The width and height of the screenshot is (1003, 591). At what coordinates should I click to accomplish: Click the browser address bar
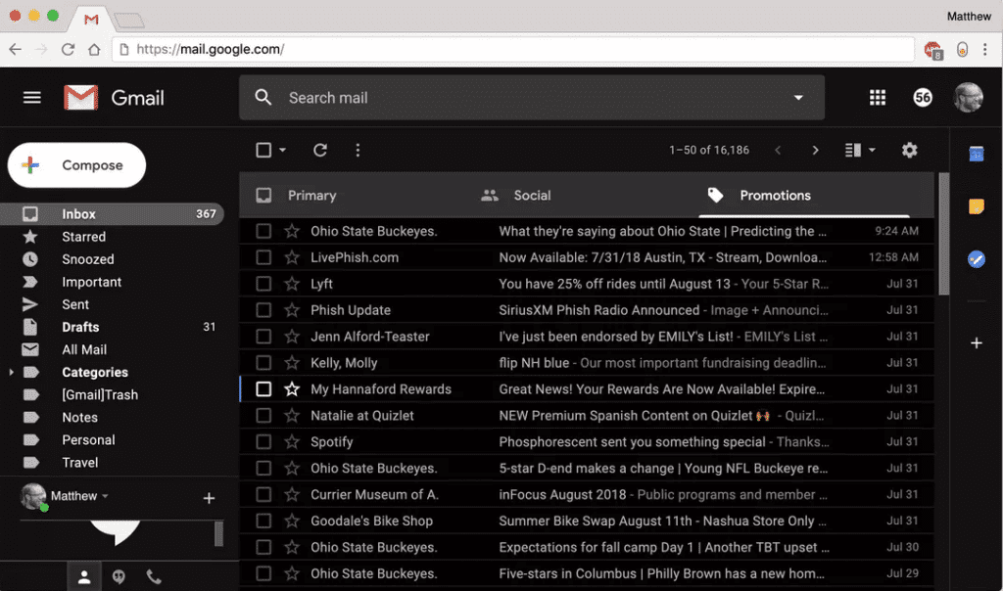click(513, 49)
